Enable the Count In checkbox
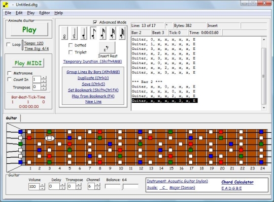The image size is (274, 202). [10, 79]
